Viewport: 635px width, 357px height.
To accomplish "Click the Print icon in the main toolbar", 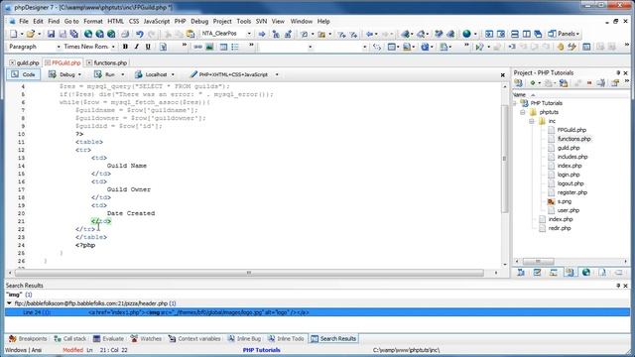I will point(125,34).
